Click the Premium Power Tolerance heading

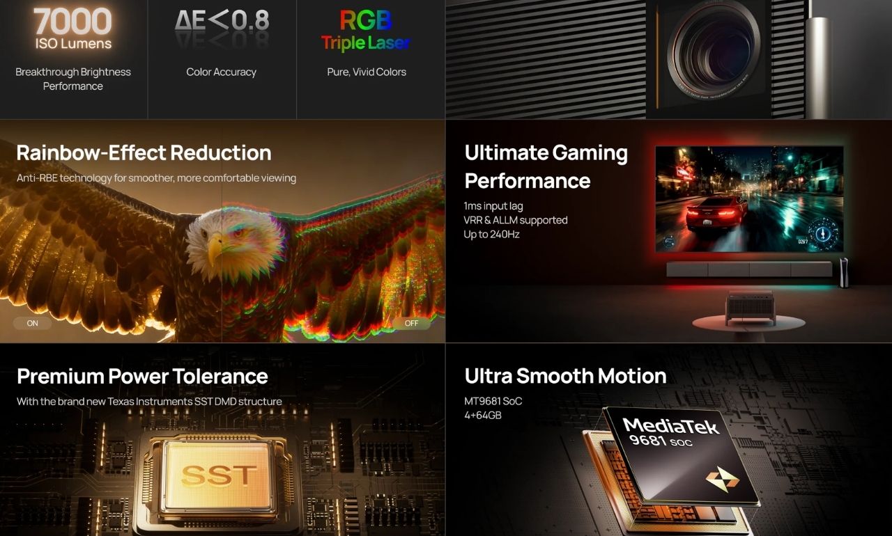[x=142, y=376]
